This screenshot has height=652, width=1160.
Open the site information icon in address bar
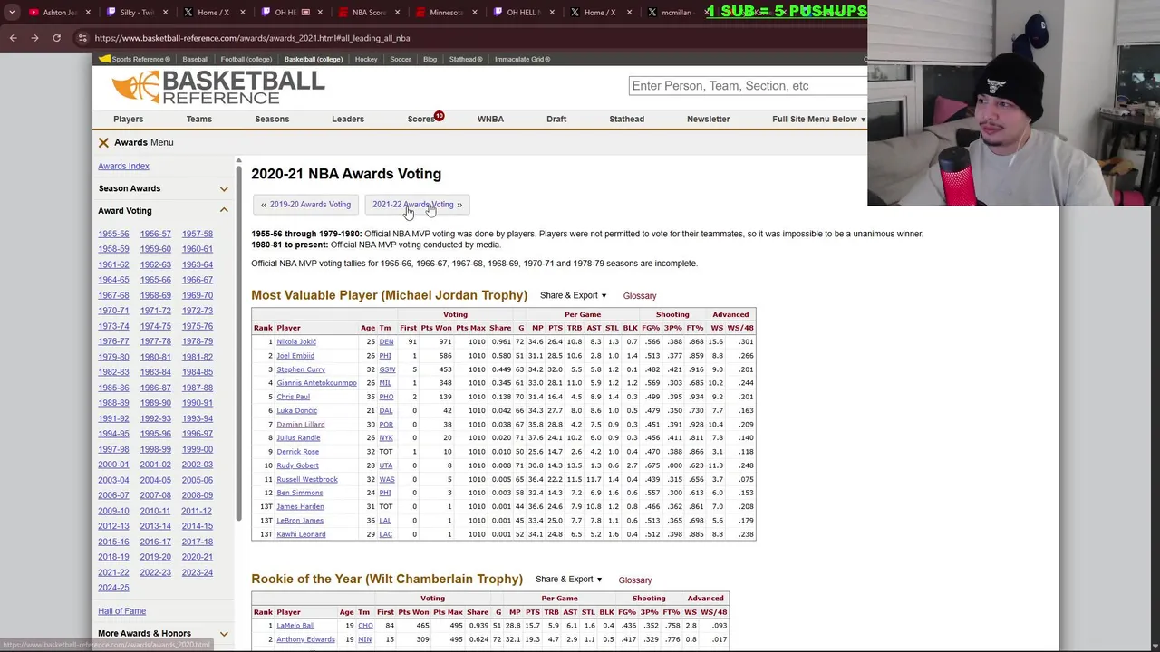pyautogui.click(x=82, y=38)
